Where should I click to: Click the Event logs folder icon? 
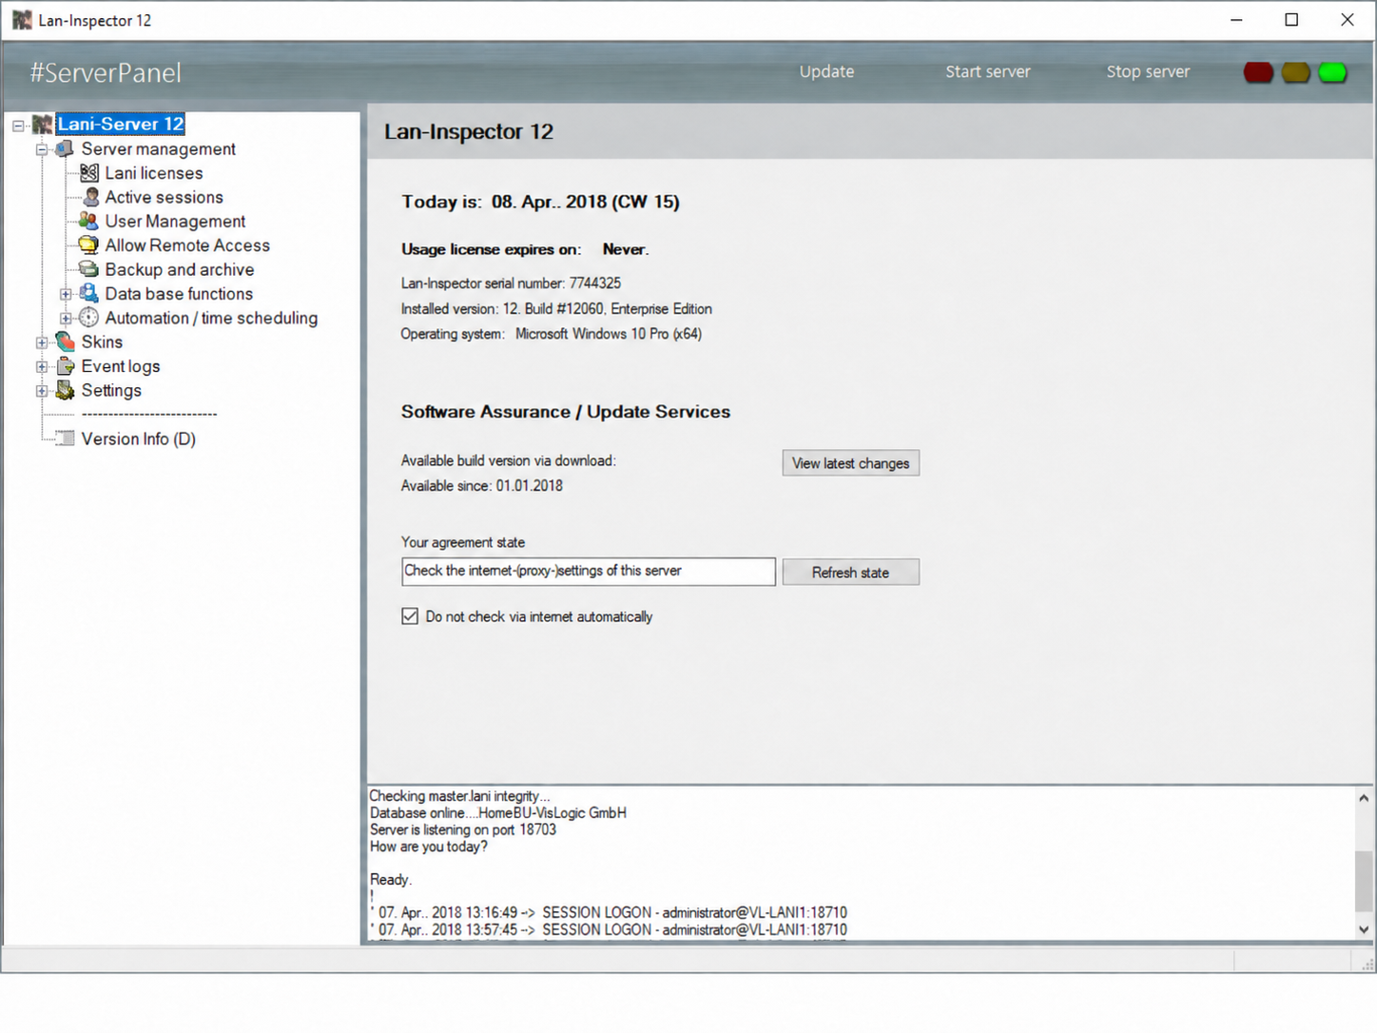pyautogui.click(x=65, y=366)
